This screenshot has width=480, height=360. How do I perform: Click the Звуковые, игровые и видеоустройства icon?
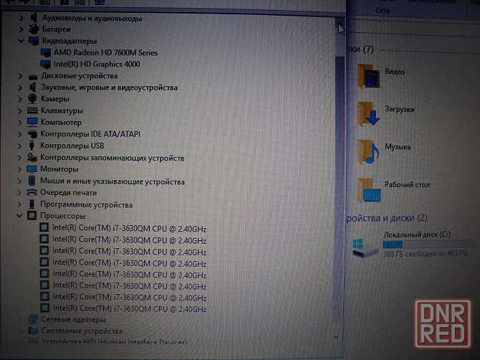coord(32,87)
